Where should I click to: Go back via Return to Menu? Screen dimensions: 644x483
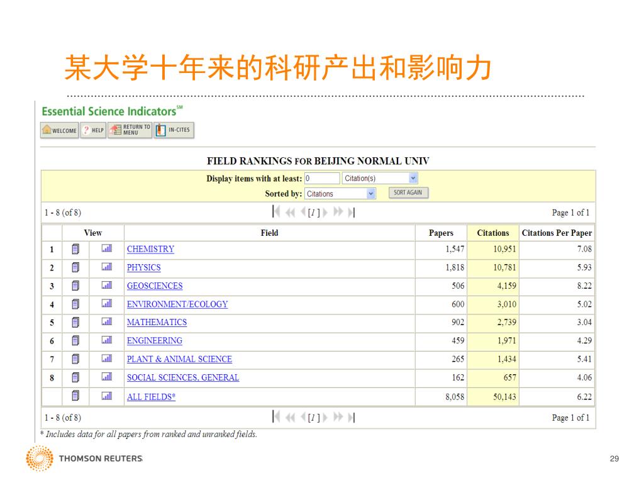point(130,130)
